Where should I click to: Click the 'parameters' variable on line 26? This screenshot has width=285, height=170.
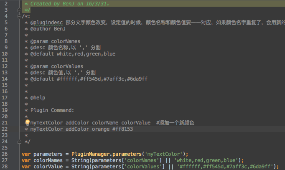48,154
